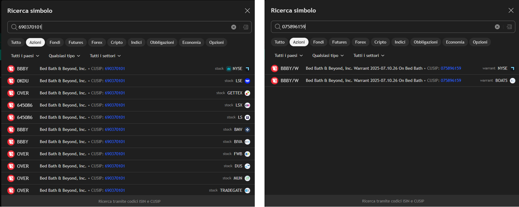Click the search field containing 075896159
519x207 pixels.
coord(393,27)
